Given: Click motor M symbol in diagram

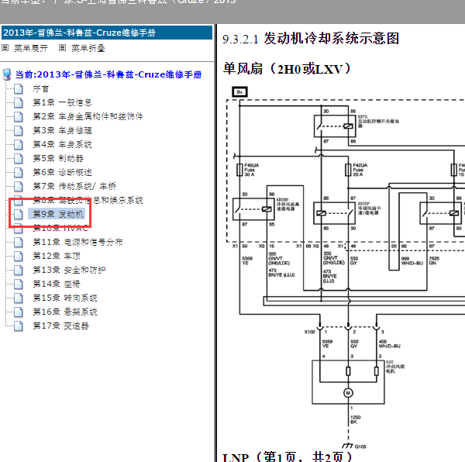Looking at the screenshot, I should pyautogui.click(x=348, y=393).
